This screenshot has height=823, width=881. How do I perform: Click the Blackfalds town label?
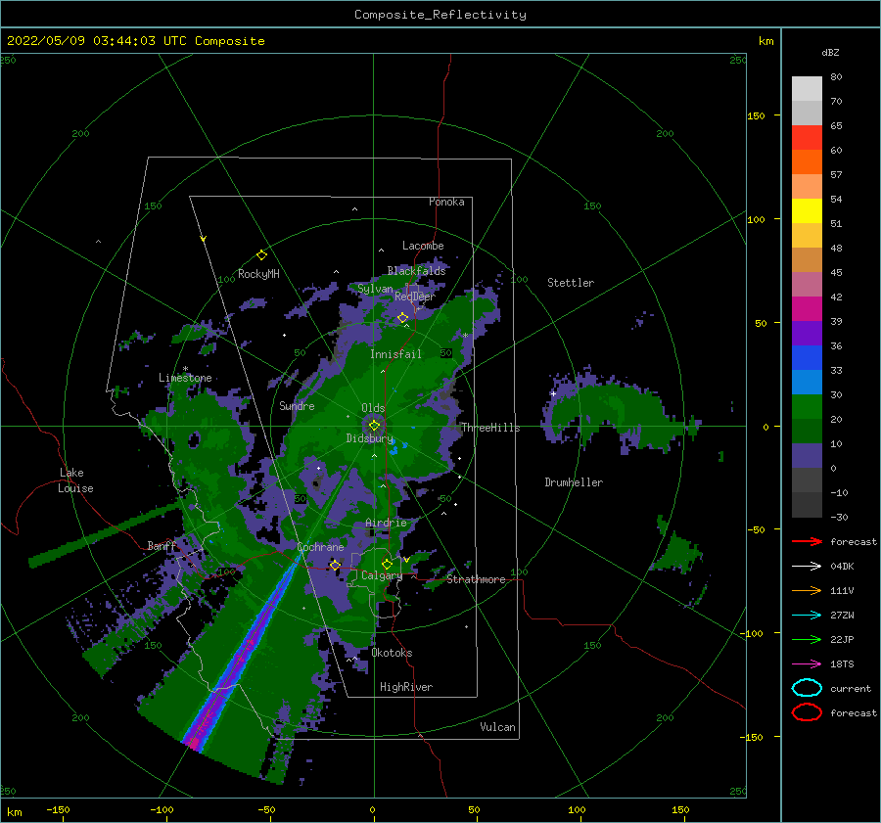[x=416, y=271]
